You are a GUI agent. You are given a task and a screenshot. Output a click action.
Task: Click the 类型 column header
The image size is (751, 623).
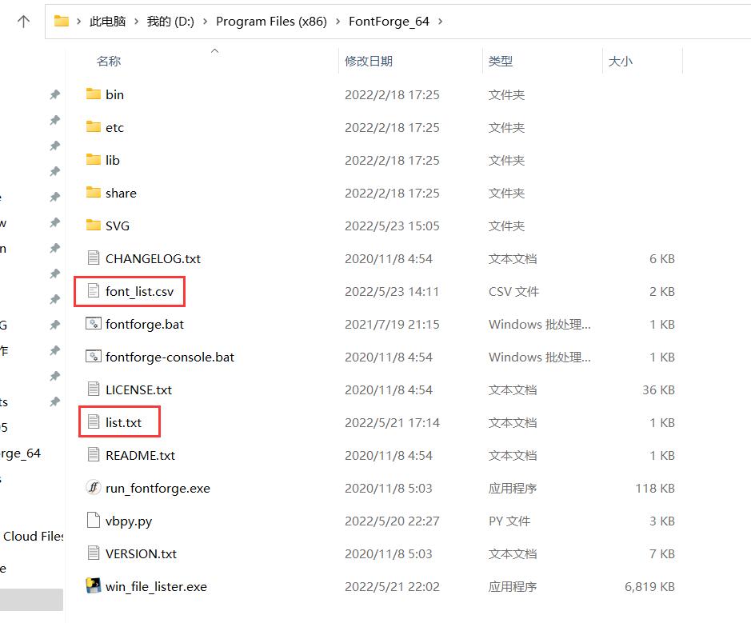501,61
